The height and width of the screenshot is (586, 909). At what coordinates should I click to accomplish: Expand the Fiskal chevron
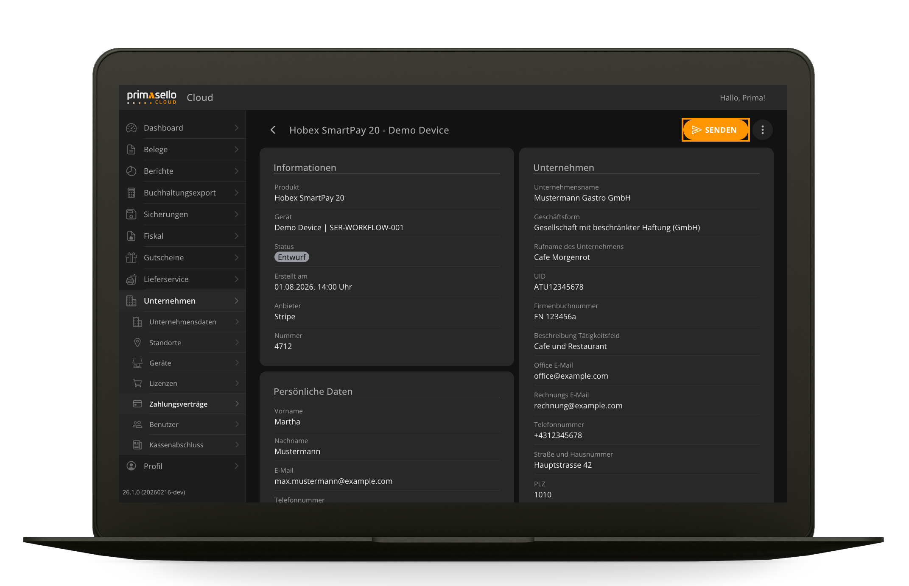coord(237,236)
